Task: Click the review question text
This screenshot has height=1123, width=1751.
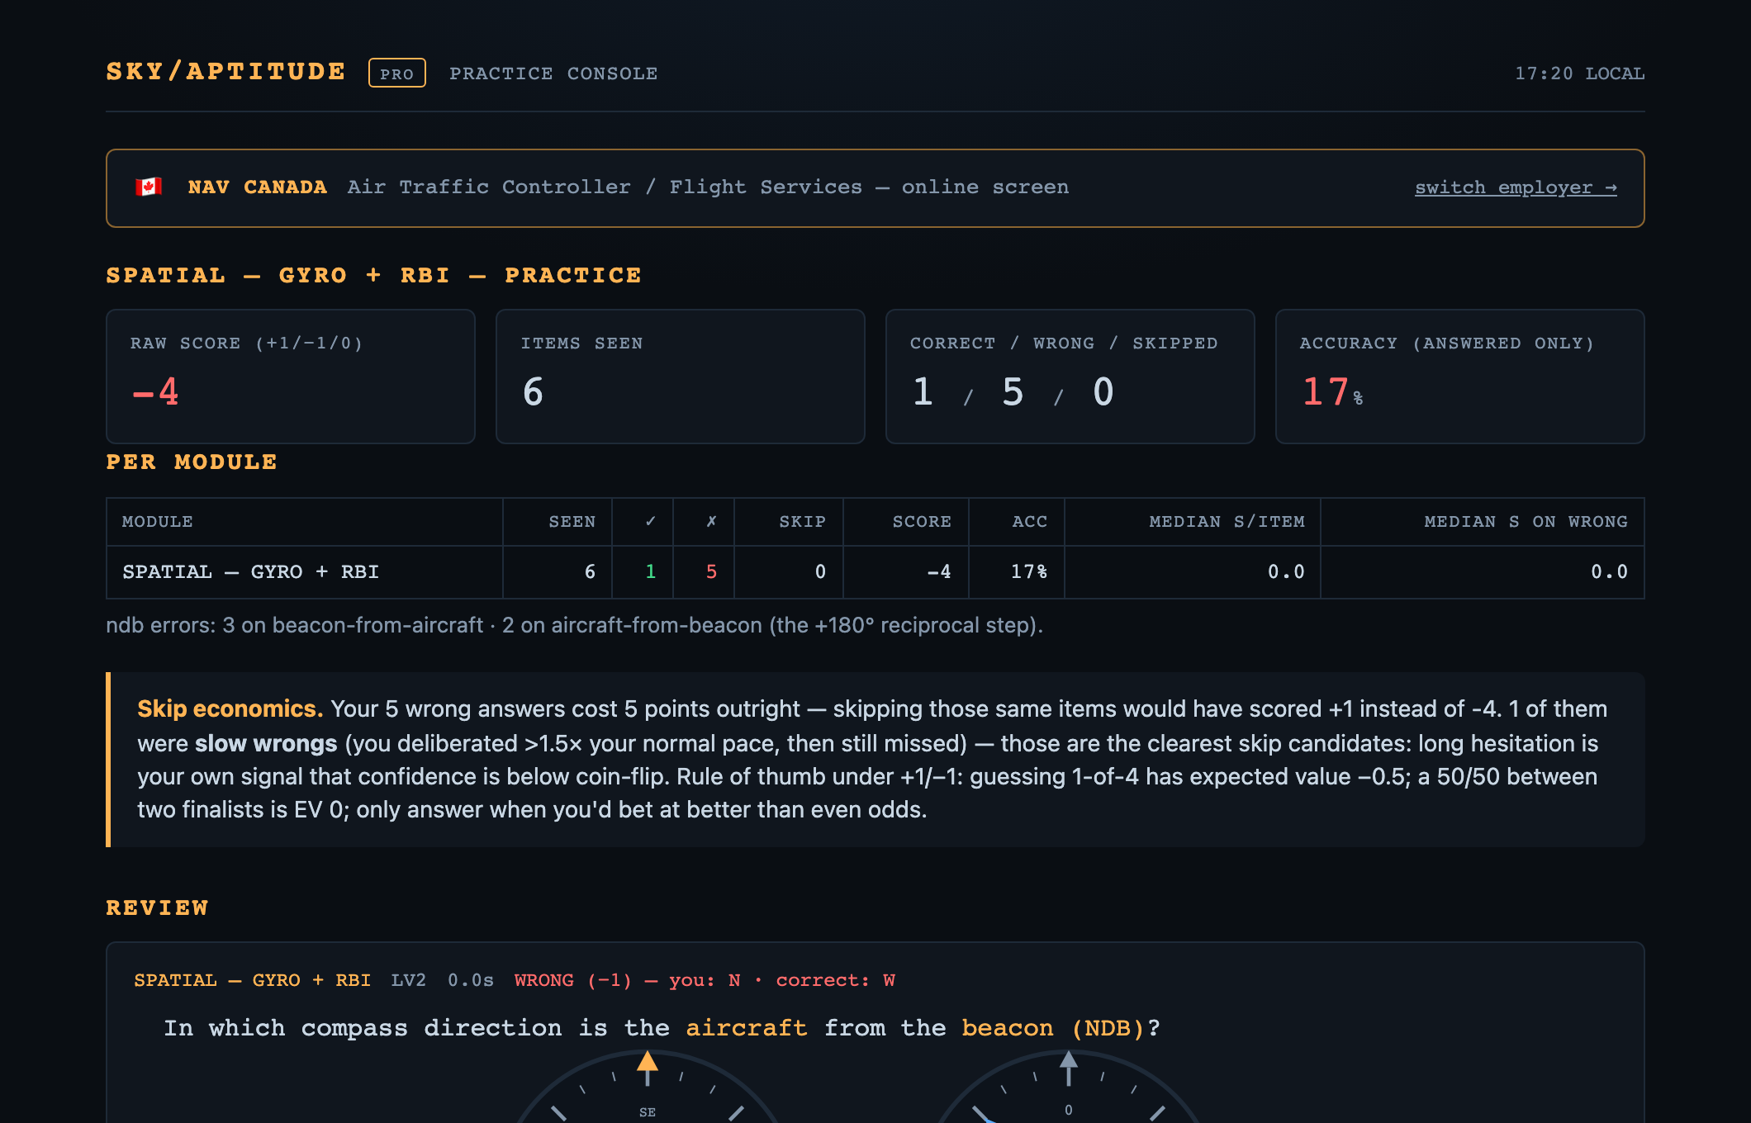Action: (x=662, y=1028)
